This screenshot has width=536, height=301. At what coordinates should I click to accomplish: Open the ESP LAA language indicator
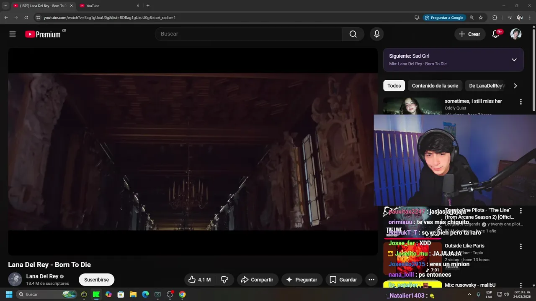(489, 294)
